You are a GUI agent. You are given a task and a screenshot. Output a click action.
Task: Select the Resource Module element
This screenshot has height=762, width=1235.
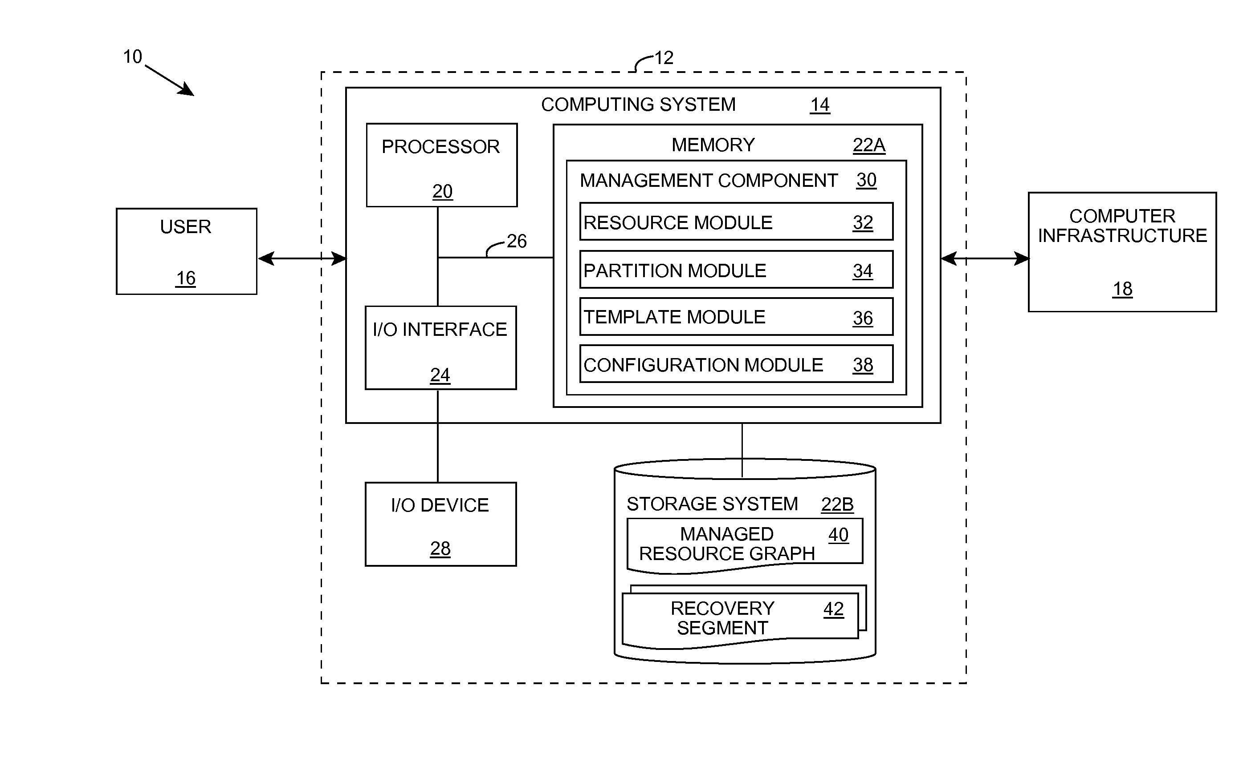717,223
